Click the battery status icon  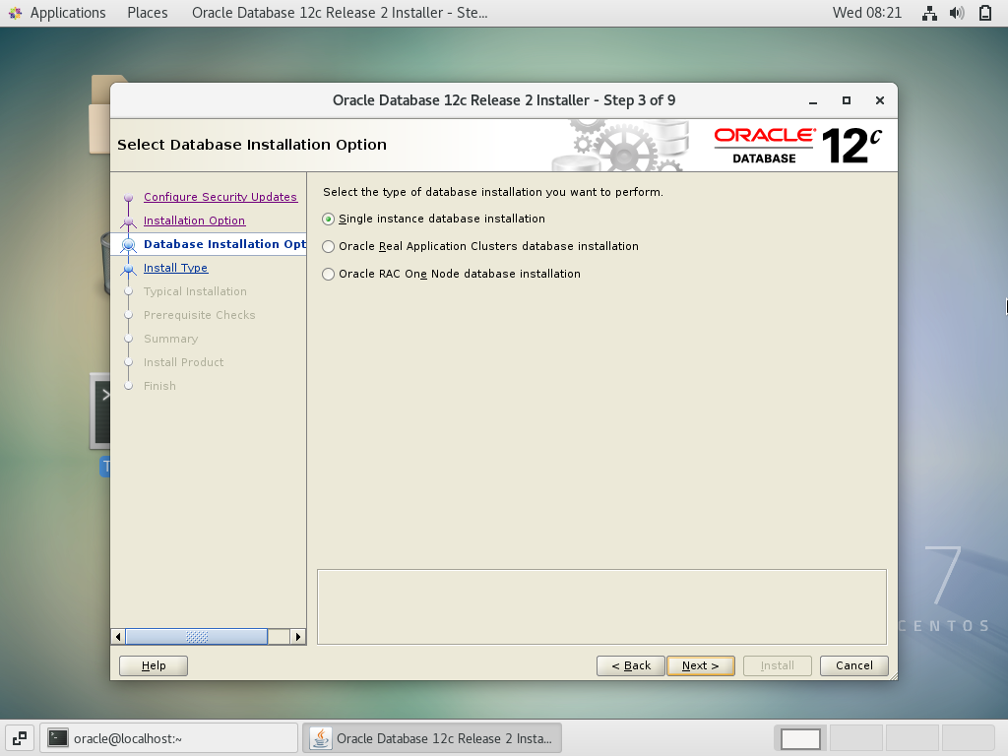(x=984, y=13)
